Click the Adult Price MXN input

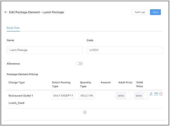[x=123, y=96]
